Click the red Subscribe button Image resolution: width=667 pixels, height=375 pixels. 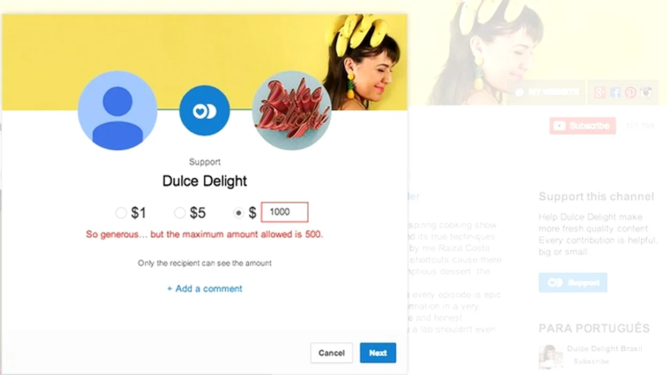tap(582, 126)
